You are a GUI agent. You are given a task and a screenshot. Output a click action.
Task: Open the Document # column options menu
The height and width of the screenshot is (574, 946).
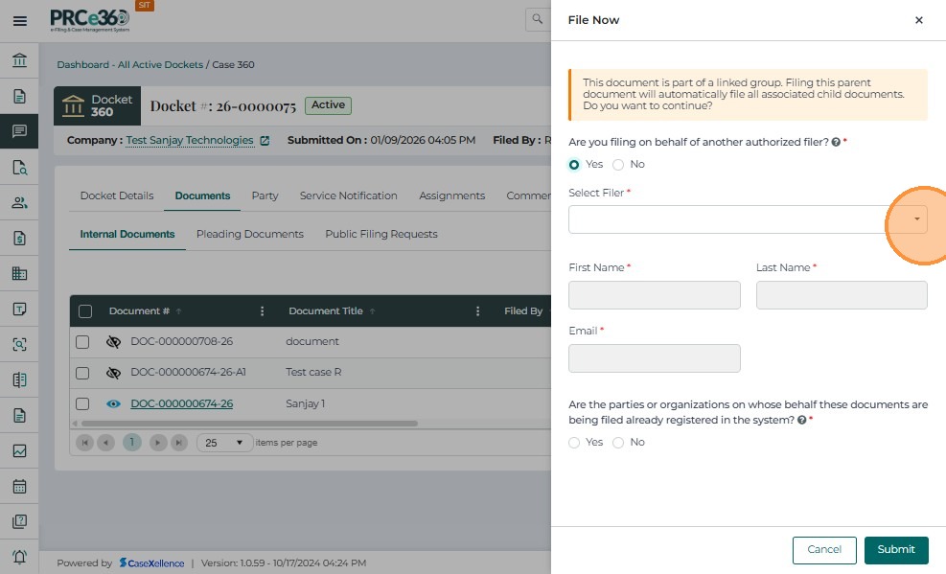click(x=263, y=311)
